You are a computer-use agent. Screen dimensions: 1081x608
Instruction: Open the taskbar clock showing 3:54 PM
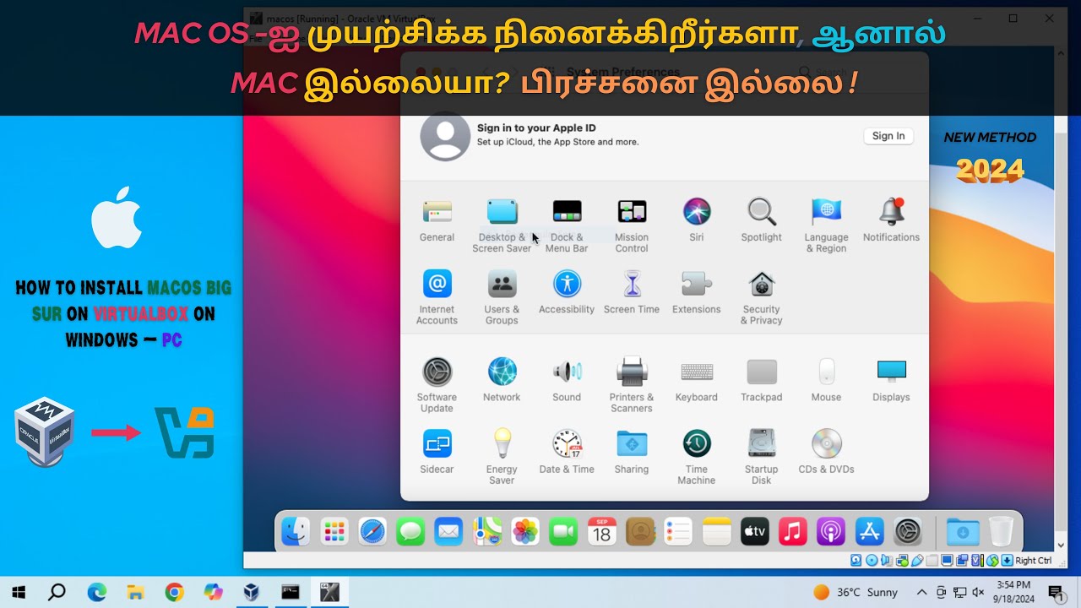[x=1013, y=592]
